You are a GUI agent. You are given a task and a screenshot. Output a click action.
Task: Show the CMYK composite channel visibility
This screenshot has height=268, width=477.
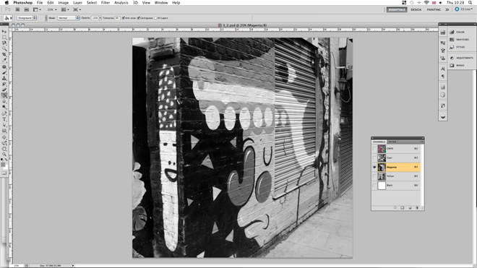(x=374, y=149)
